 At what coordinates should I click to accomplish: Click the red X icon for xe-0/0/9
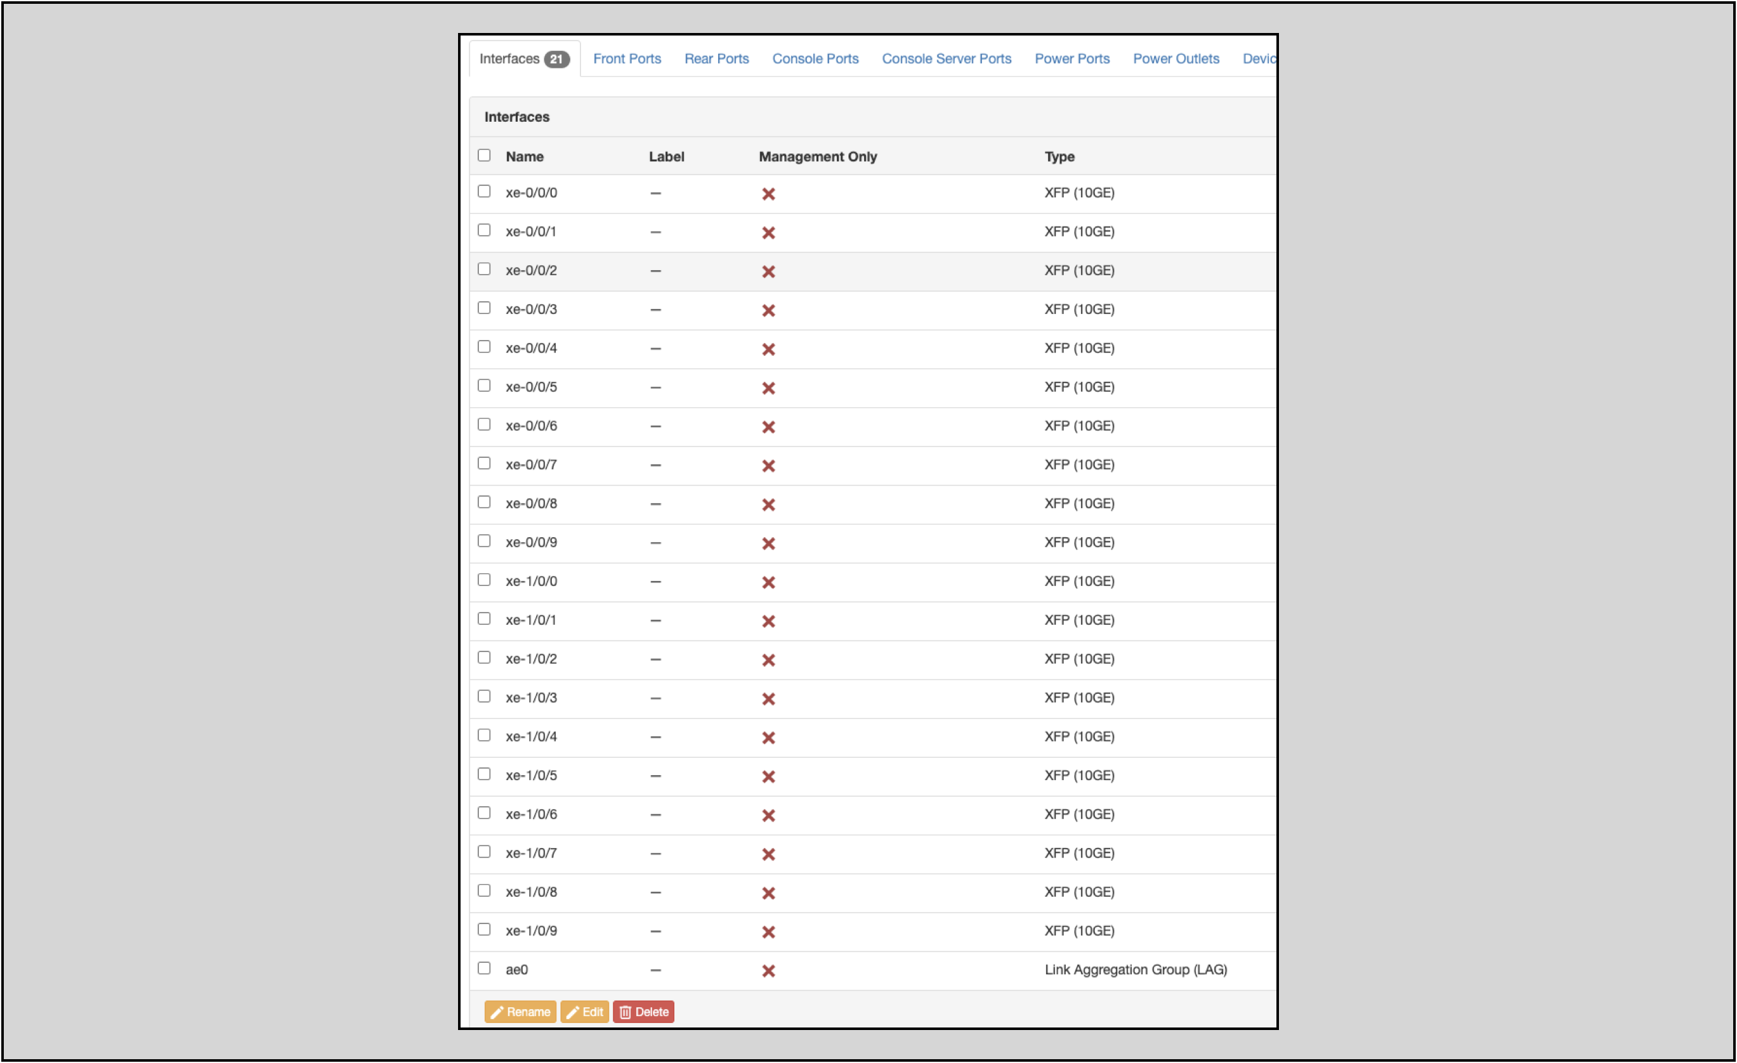click(x=768, y=543)
